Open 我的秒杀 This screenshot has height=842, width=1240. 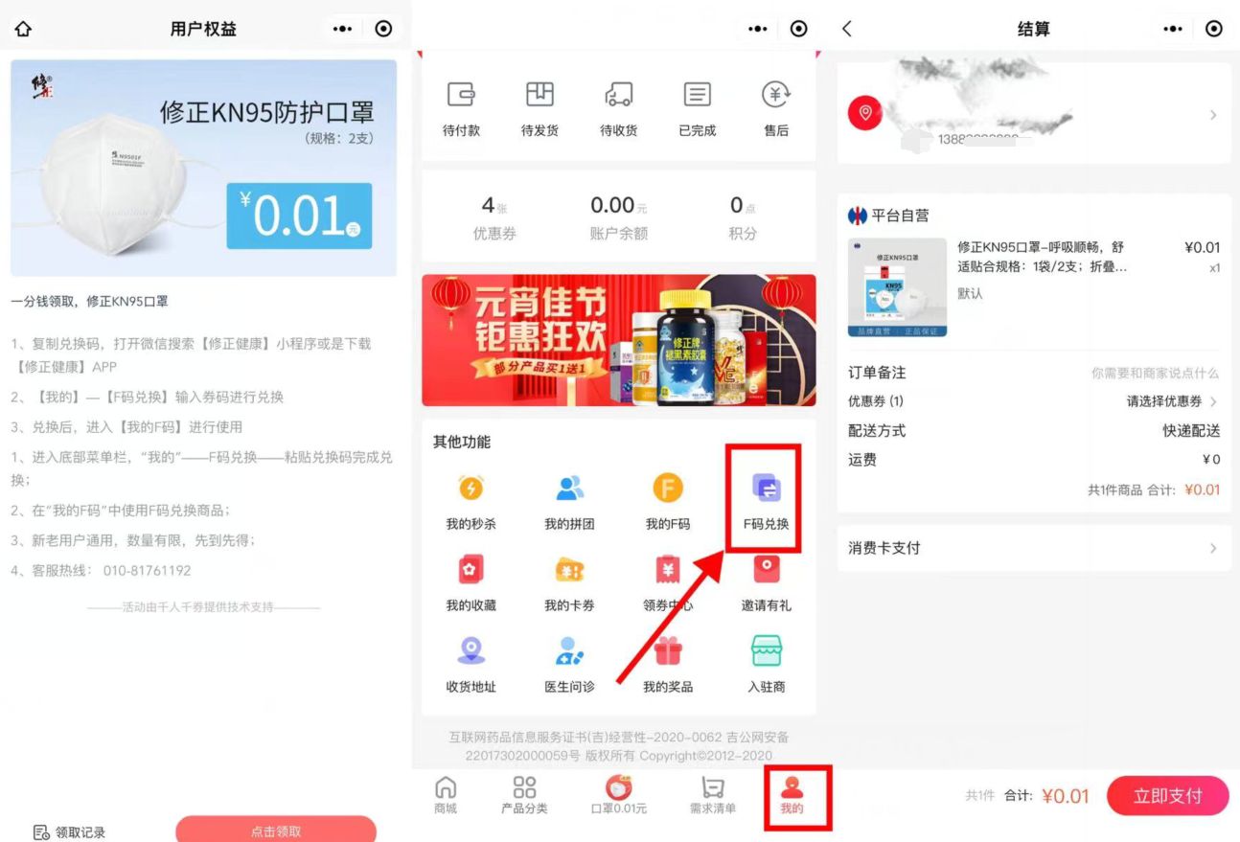[x=471, y=503]
